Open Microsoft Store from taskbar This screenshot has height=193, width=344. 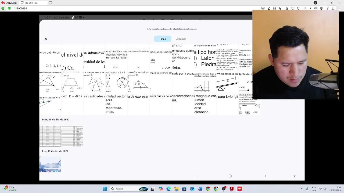[184, 189]
